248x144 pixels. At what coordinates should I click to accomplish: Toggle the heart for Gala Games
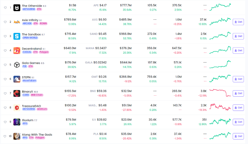[x=5, y=65]
